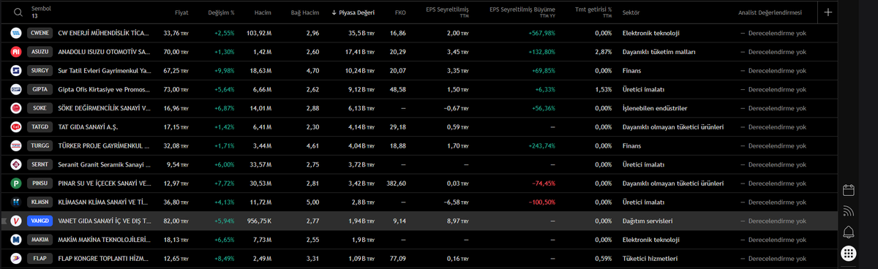Screen dimensions: 878x269
Task: Click the SOKE company logo
Action: click(16, 108)
